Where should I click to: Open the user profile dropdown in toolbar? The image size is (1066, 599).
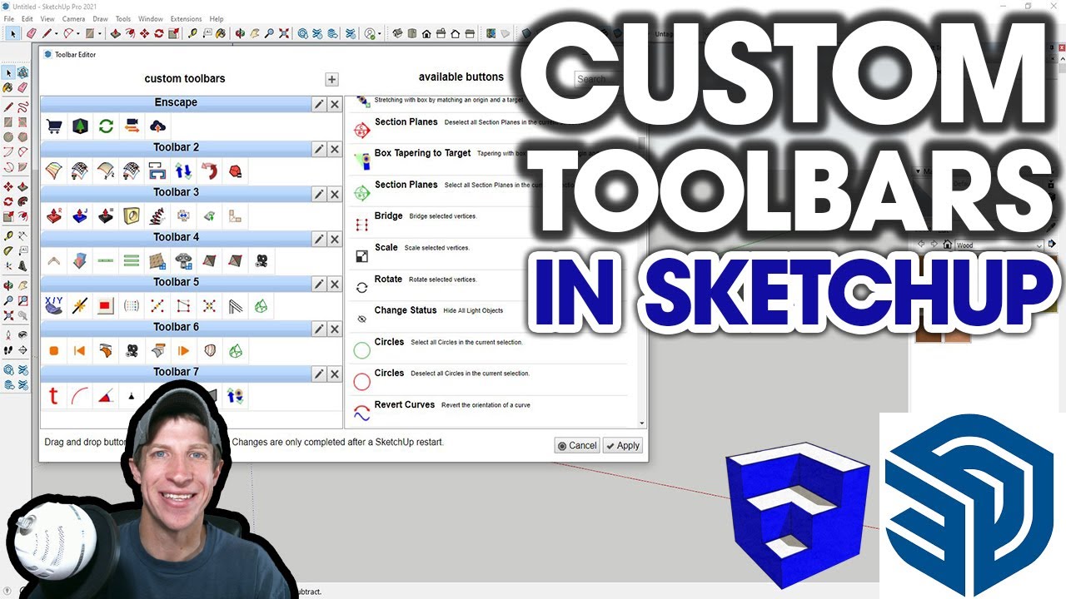(x=380, y=34)
